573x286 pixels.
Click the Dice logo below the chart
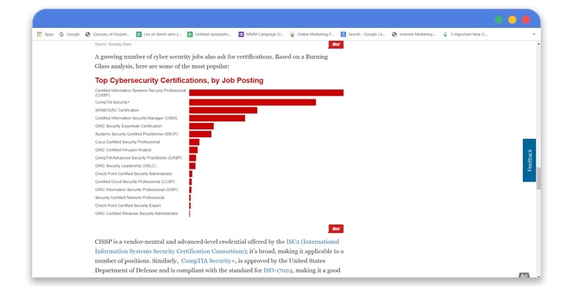[x=336, y=229]
